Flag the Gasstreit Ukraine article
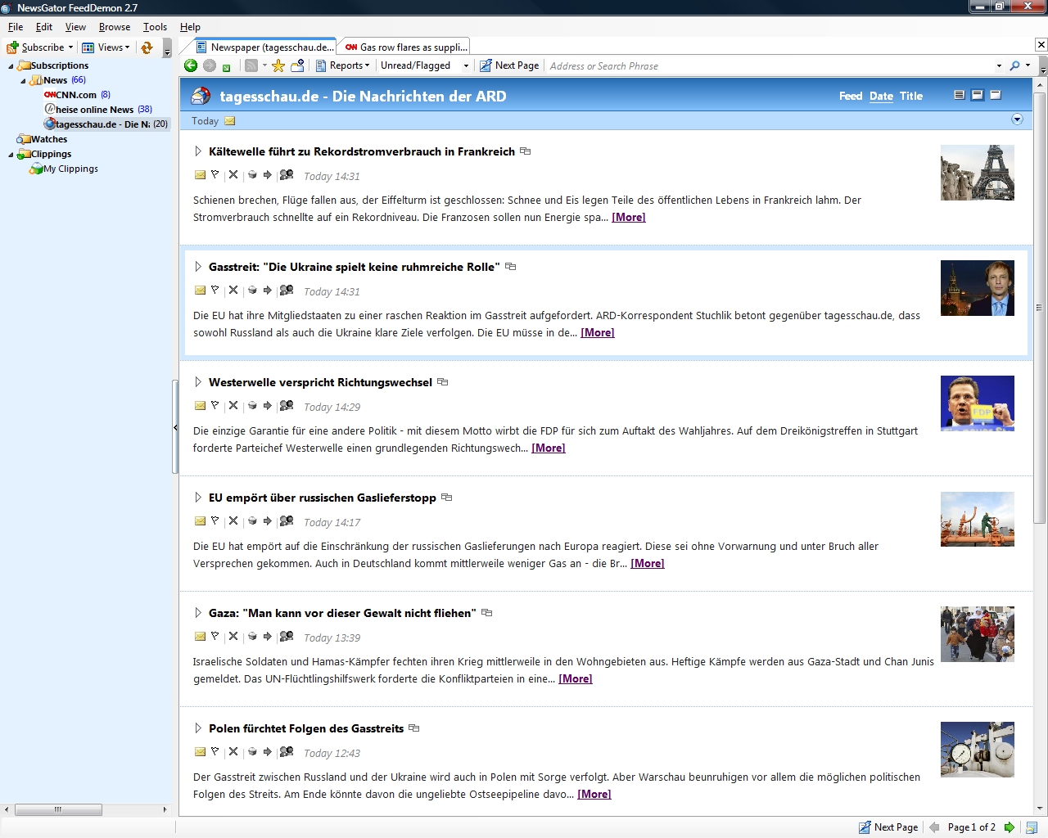 click(x=215, y=291)
